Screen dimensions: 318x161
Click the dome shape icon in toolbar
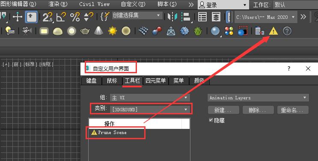58,31
